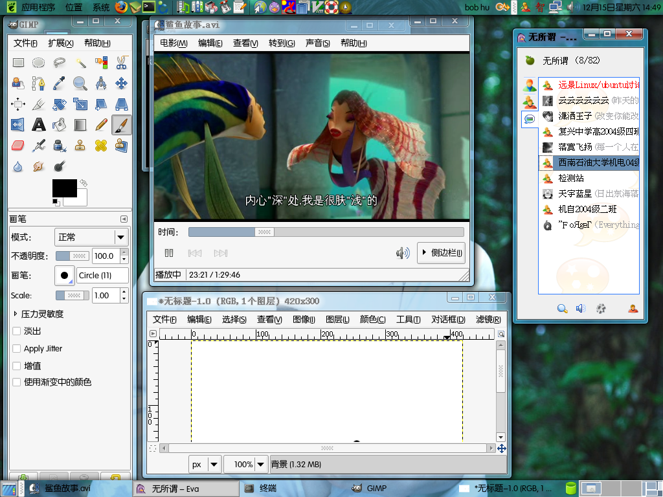Click the search magnifier icon in Eva window
This screenshot has height=497, width=663.
tap(562, 309)
